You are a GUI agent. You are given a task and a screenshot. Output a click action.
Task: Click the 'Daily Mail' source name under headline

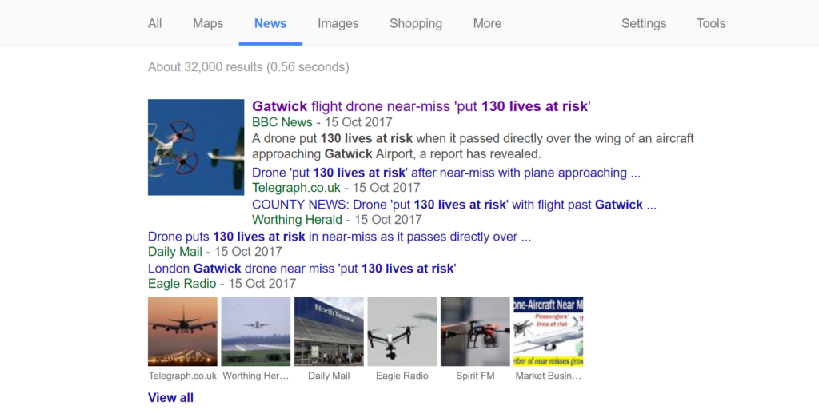[x=175, y=252]
